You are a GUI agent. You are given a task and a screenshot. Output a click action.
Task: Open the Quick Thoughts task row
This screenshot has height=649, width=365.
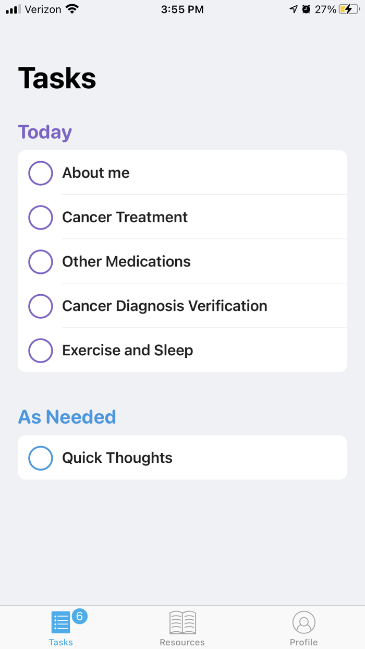[x=182, y=458]
